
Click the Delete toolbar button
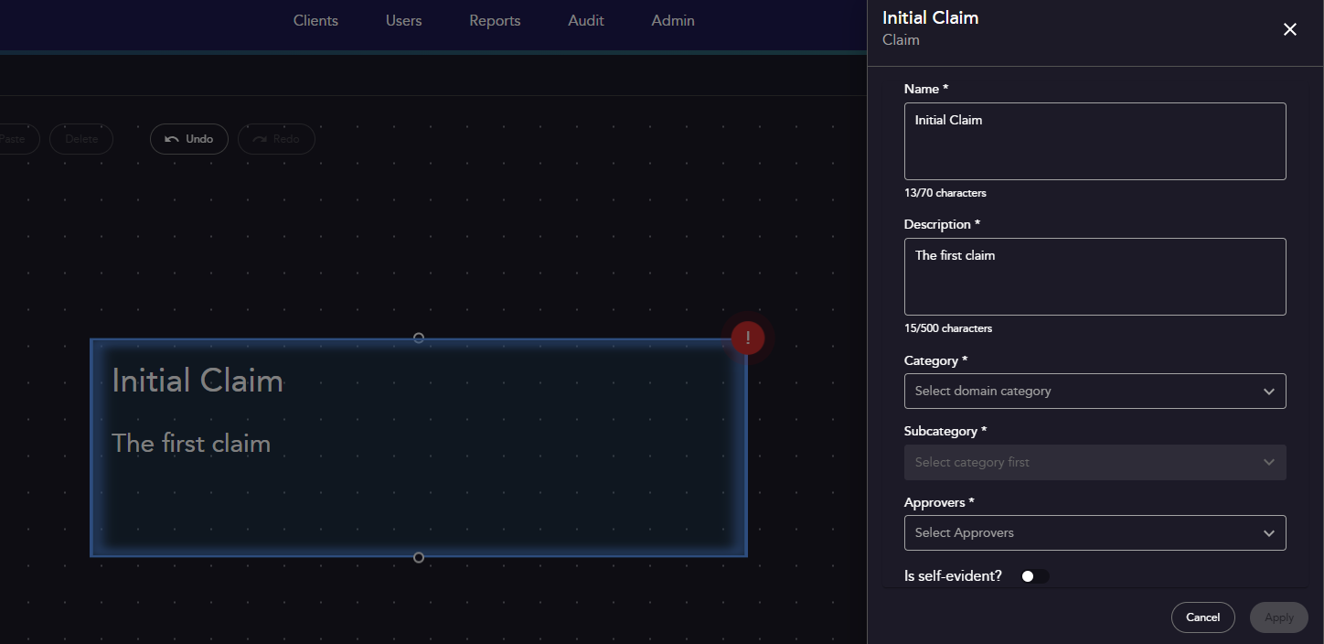pos(81,138)
